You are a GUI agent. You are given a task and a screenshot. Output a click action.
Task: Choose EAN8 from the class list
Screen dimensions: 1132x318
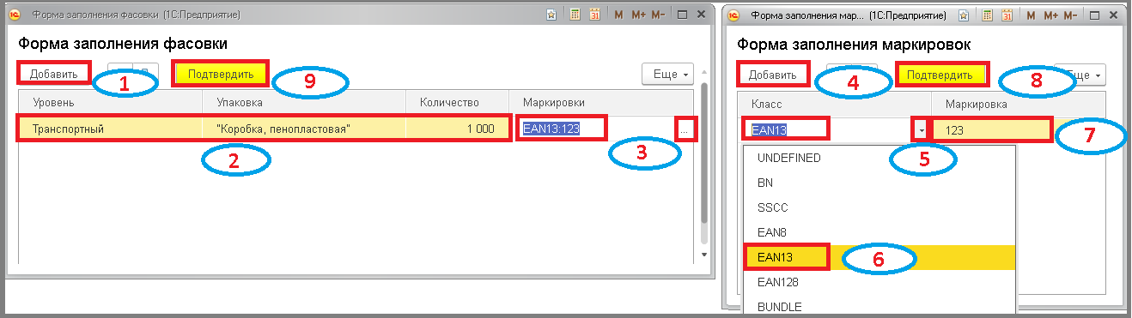879,232
